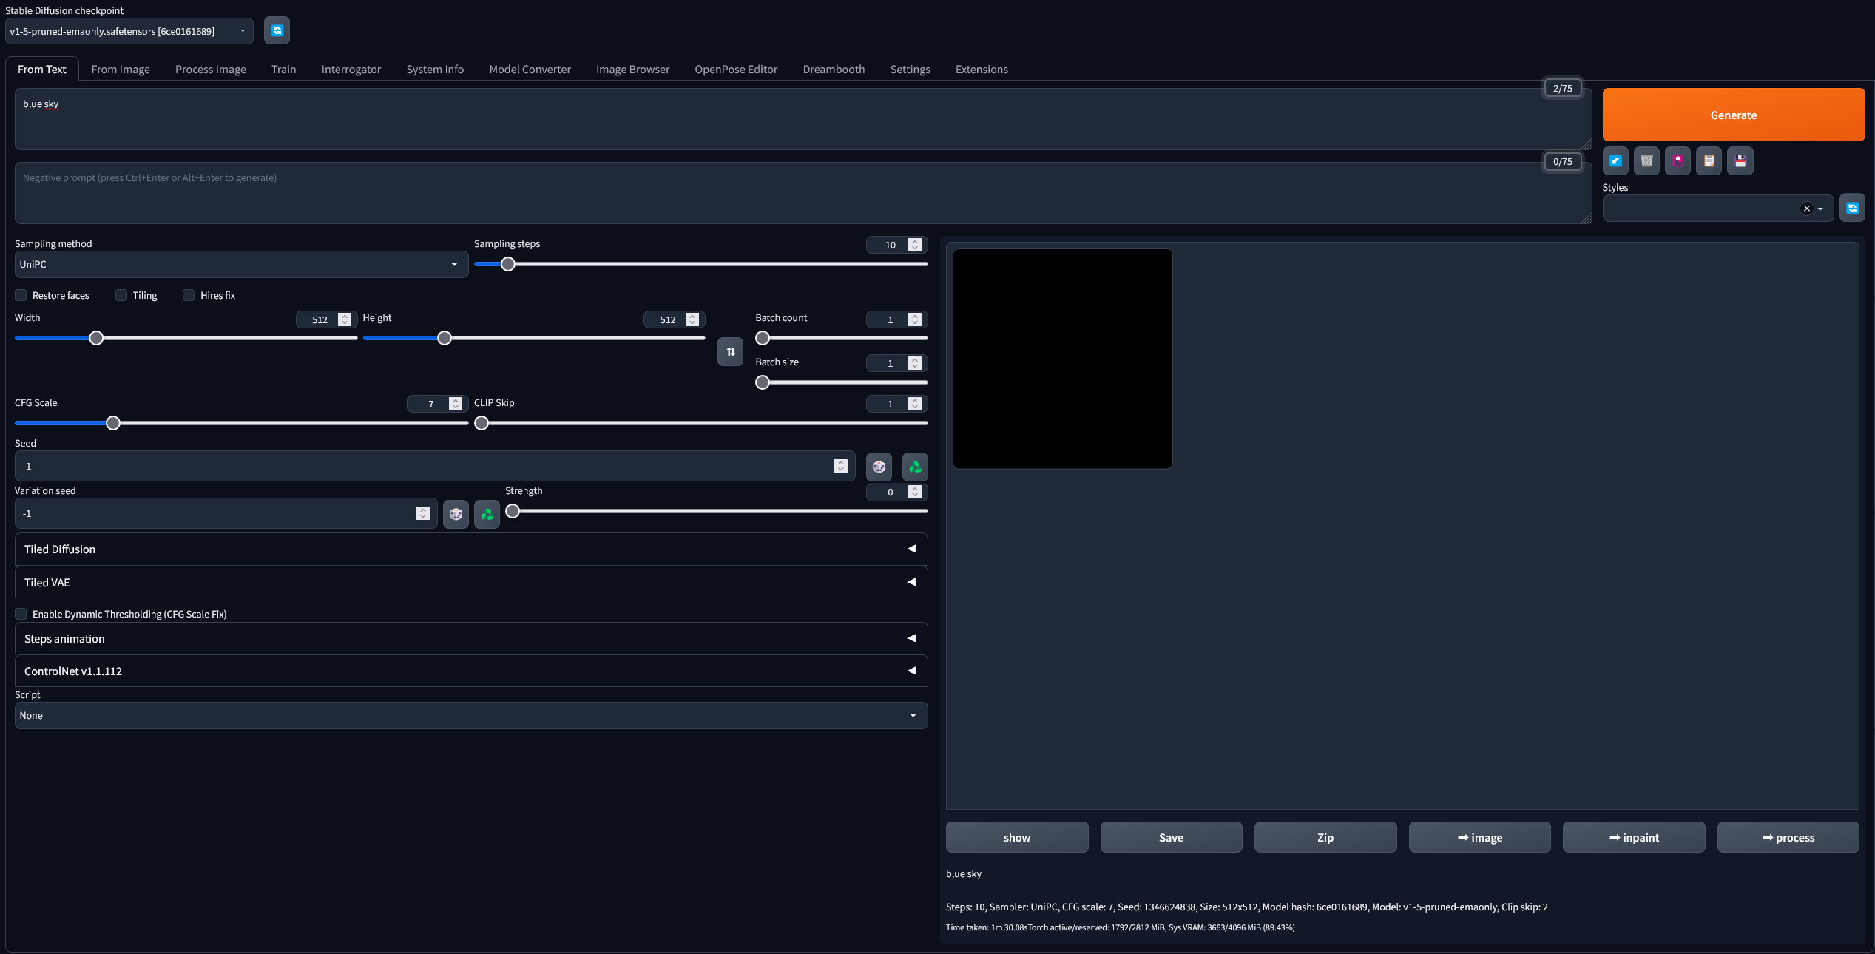This screenshot has height=954, width=1875.
Task: Go to the OpenPose Editor tab
Action: coord(736,70)
